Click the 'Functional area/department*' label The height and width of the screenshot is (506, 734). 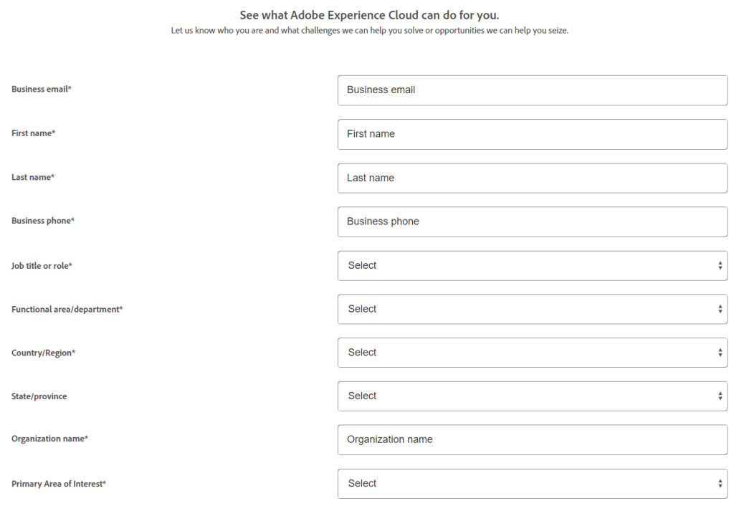pos(67,310)
